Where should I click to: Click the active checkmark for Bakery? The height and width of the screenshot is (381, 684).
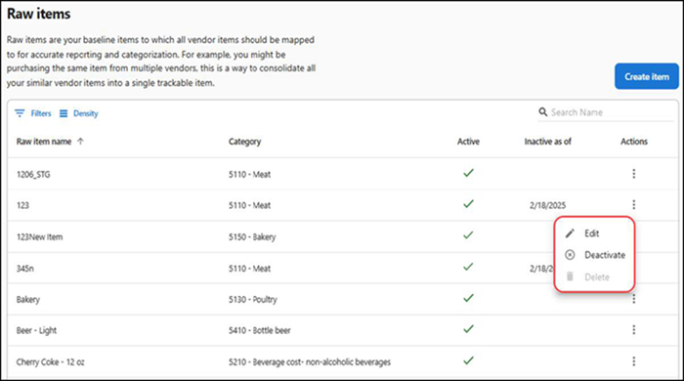(x=468, y=298)
